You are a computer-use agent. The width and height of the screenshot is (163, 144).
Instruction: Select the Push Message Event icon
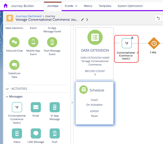click(52, 42)
